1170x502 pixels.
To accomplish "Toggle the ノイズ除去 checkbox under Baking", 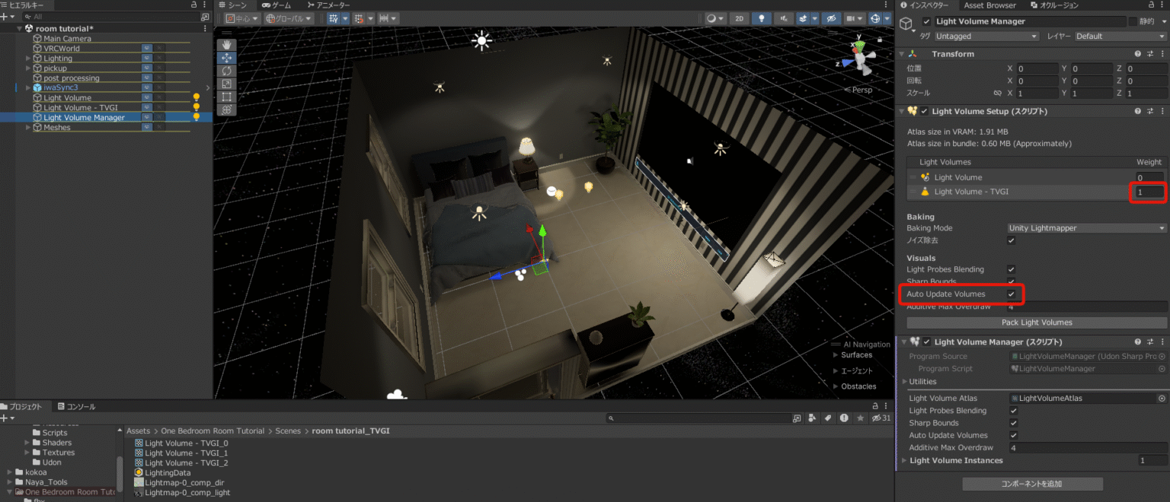I will 1012,240.
